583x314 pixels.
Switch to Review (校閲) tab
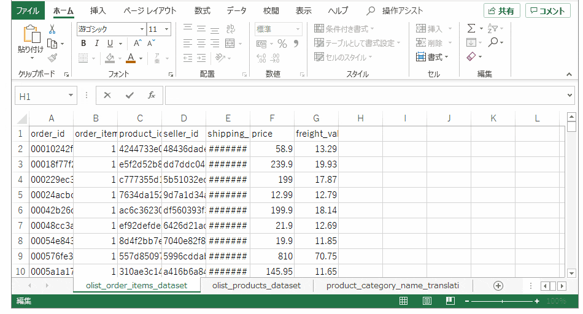pos(271,11)
